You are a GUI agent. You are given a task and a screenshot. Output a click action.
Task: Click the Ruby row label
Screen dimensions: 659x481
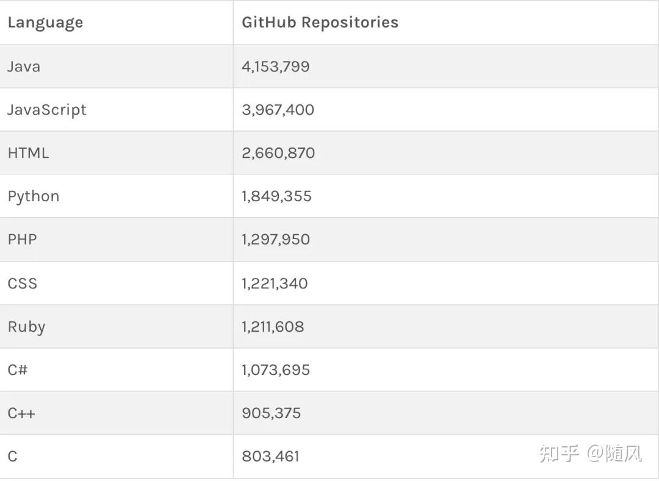(x=26, y=327)
